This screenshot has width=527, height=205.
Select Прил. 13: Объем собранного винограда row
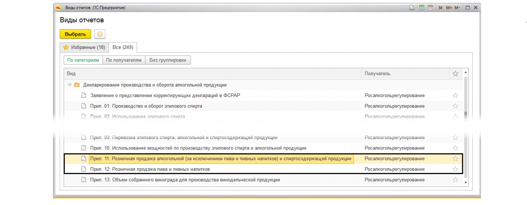click(x=263, y=180)
